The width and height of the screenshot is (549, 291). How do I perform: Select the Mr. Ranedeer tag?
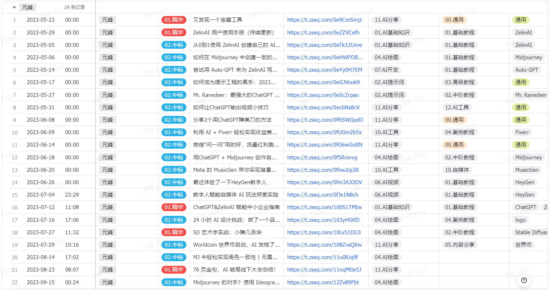point(531,95)
